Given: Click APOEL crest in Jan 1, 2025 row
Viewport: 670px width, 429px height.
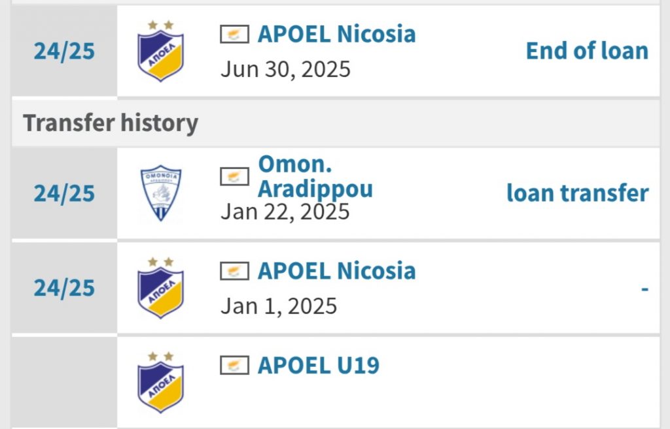Looking at the screenshot, I should pyautogui.click(x=161, y=287).
